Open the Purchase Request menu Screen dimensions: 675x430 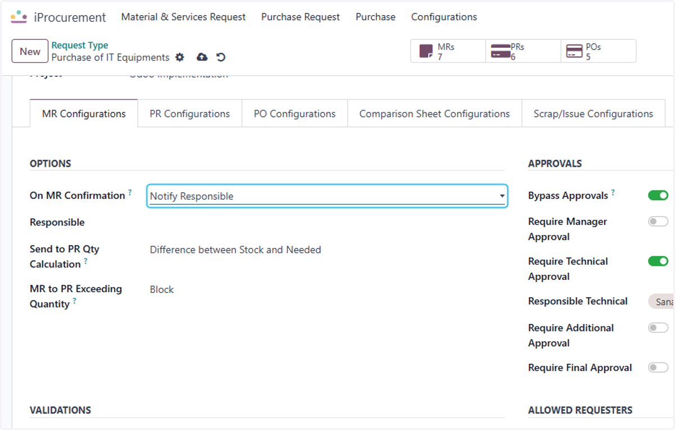pyautogui.click(x=300, y=17)
